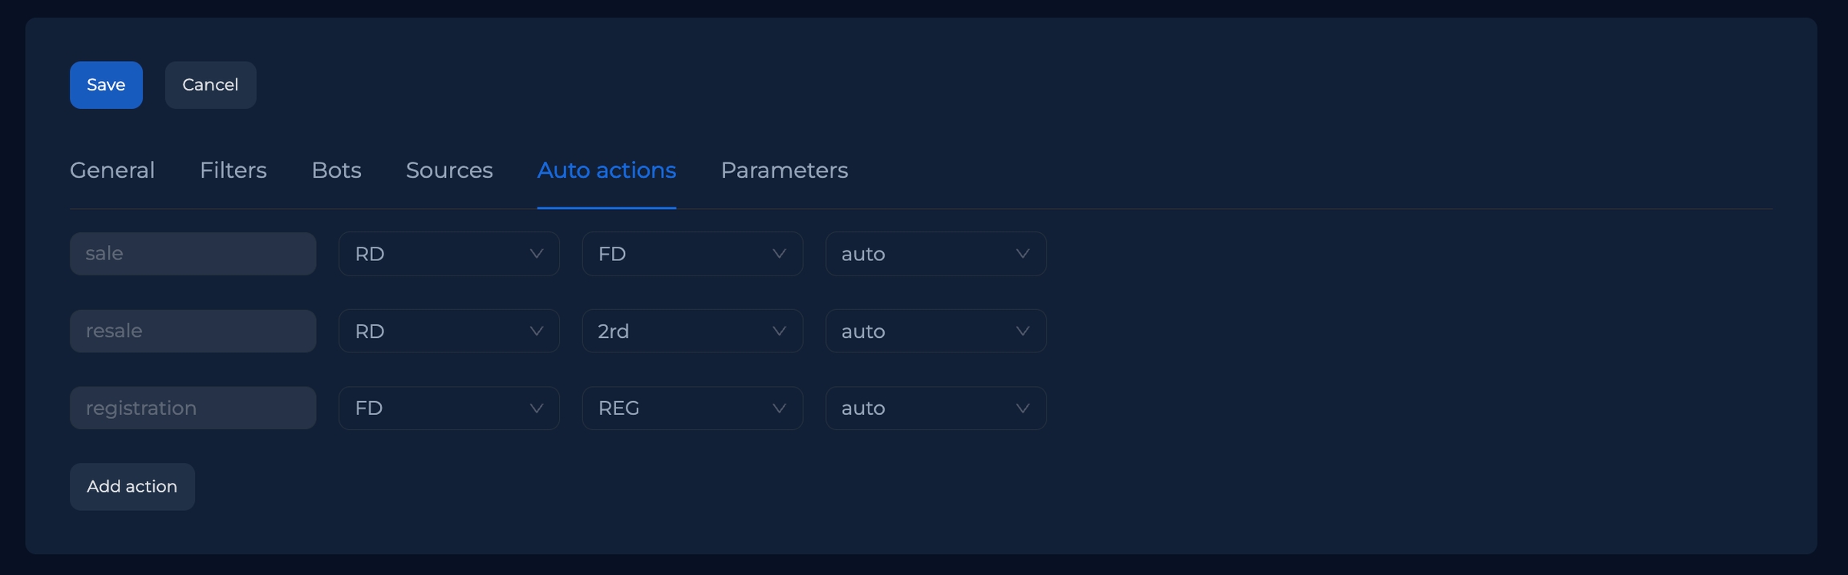The image size is (1848, 575).
Task: Open the Filters tab
Action: pos(233,171)
